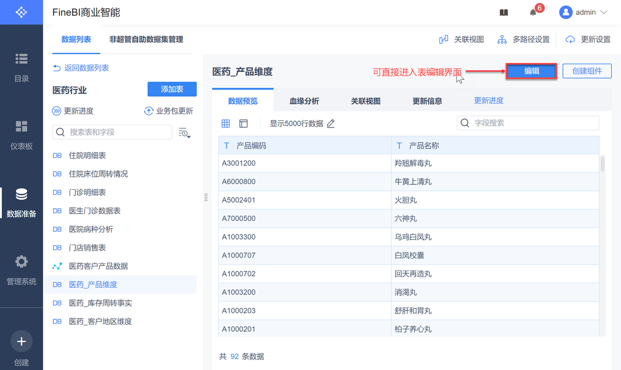Image resolution: width=621 pixels, height=370 pixels.
Task: Select cell 乌鸡白凤丸
Action: pyautogui.click(x=495, y=237)
